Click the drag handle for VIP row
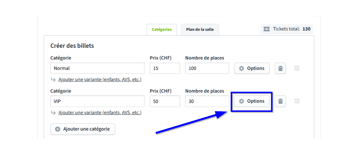 [x=297, y=101]
